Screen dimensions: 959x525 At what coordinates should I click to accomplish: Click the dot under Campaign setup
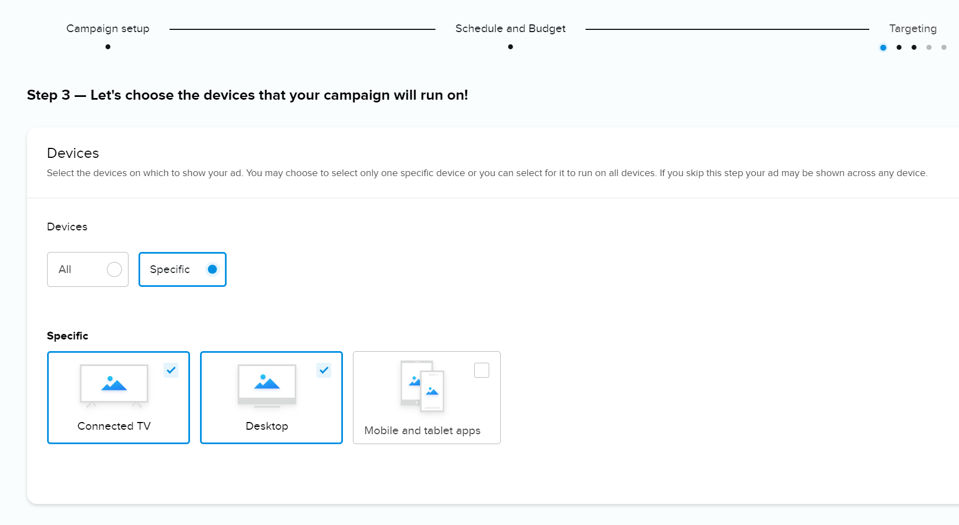[108, 47]
